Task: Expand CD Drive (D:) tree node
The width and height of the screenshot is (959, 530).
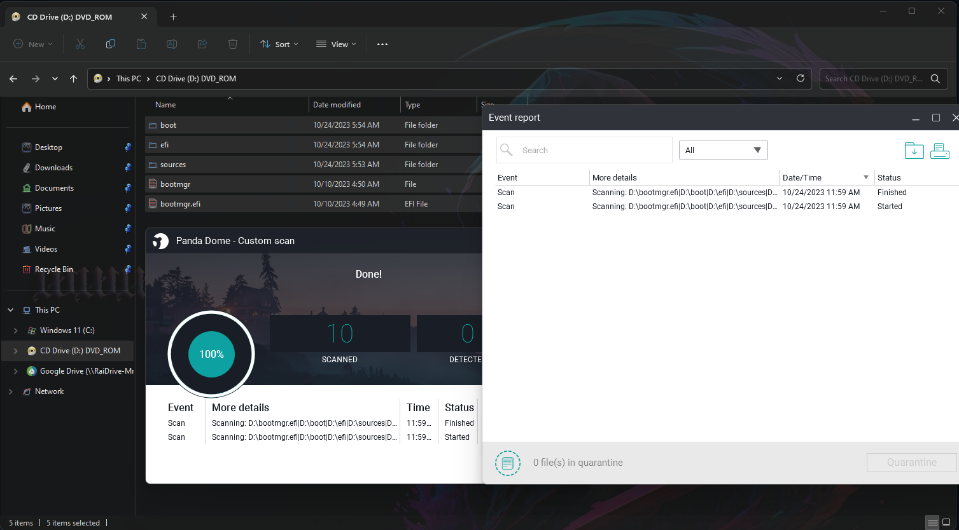Action: tap(16, 351)
